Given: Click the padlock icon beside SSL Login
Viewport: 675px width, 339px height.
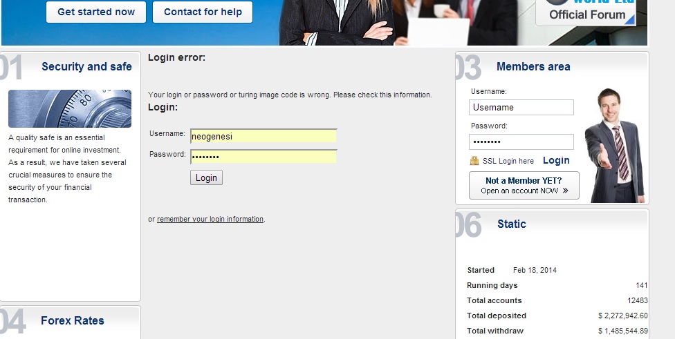Looking at the screenshot, I should (x=474, y=161).
